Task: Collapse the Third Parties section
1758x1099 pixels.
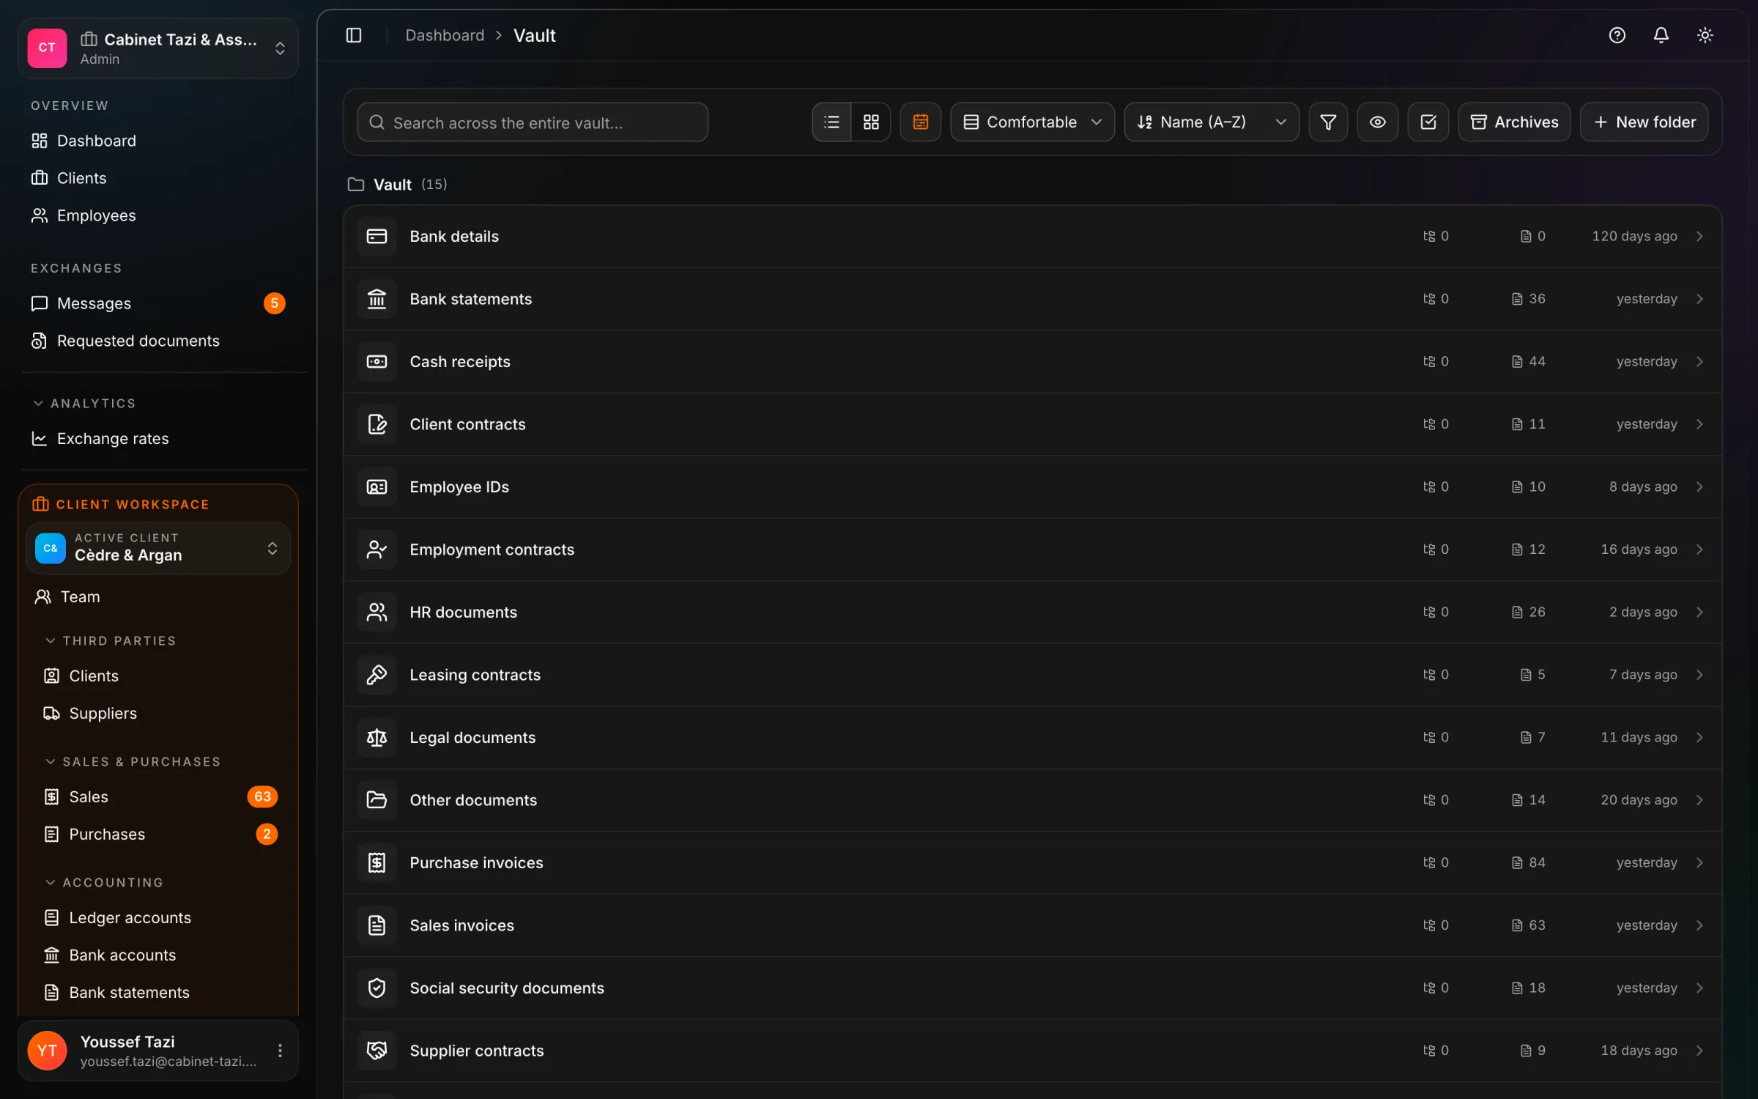Action: 111,640
